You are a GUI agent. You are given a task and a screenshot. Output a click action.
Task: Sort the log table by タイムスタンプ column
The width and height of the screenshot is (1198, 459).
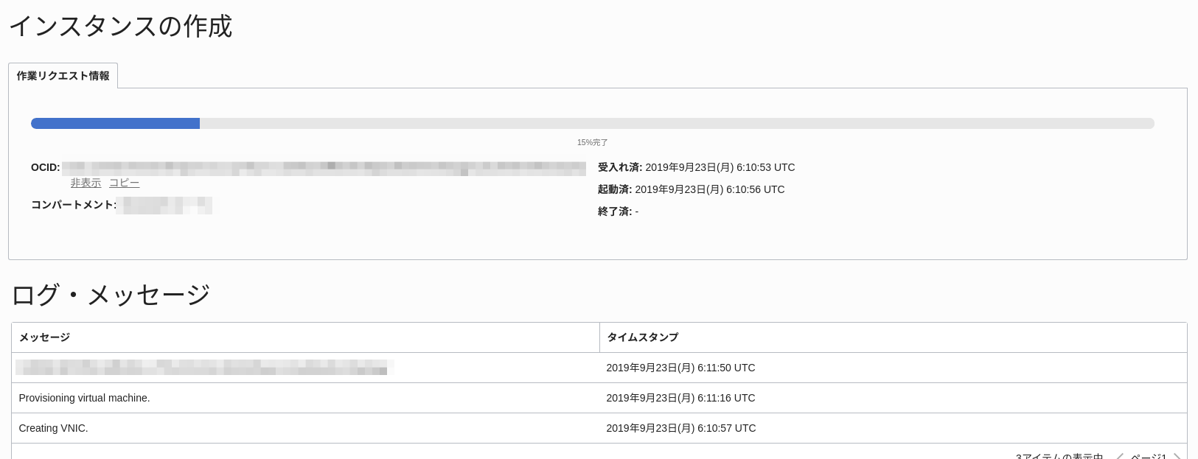pyautogui.click(x=642, y=337)
